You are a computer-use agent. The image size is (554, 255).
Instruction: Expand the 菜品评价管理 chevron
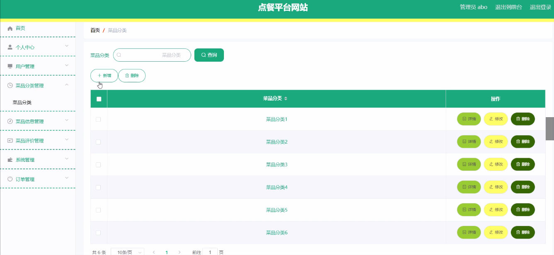[67, 140]
